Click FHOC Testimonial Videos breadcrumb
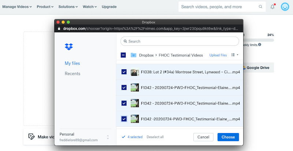293x151 pixels. click(x=181, y=55)
